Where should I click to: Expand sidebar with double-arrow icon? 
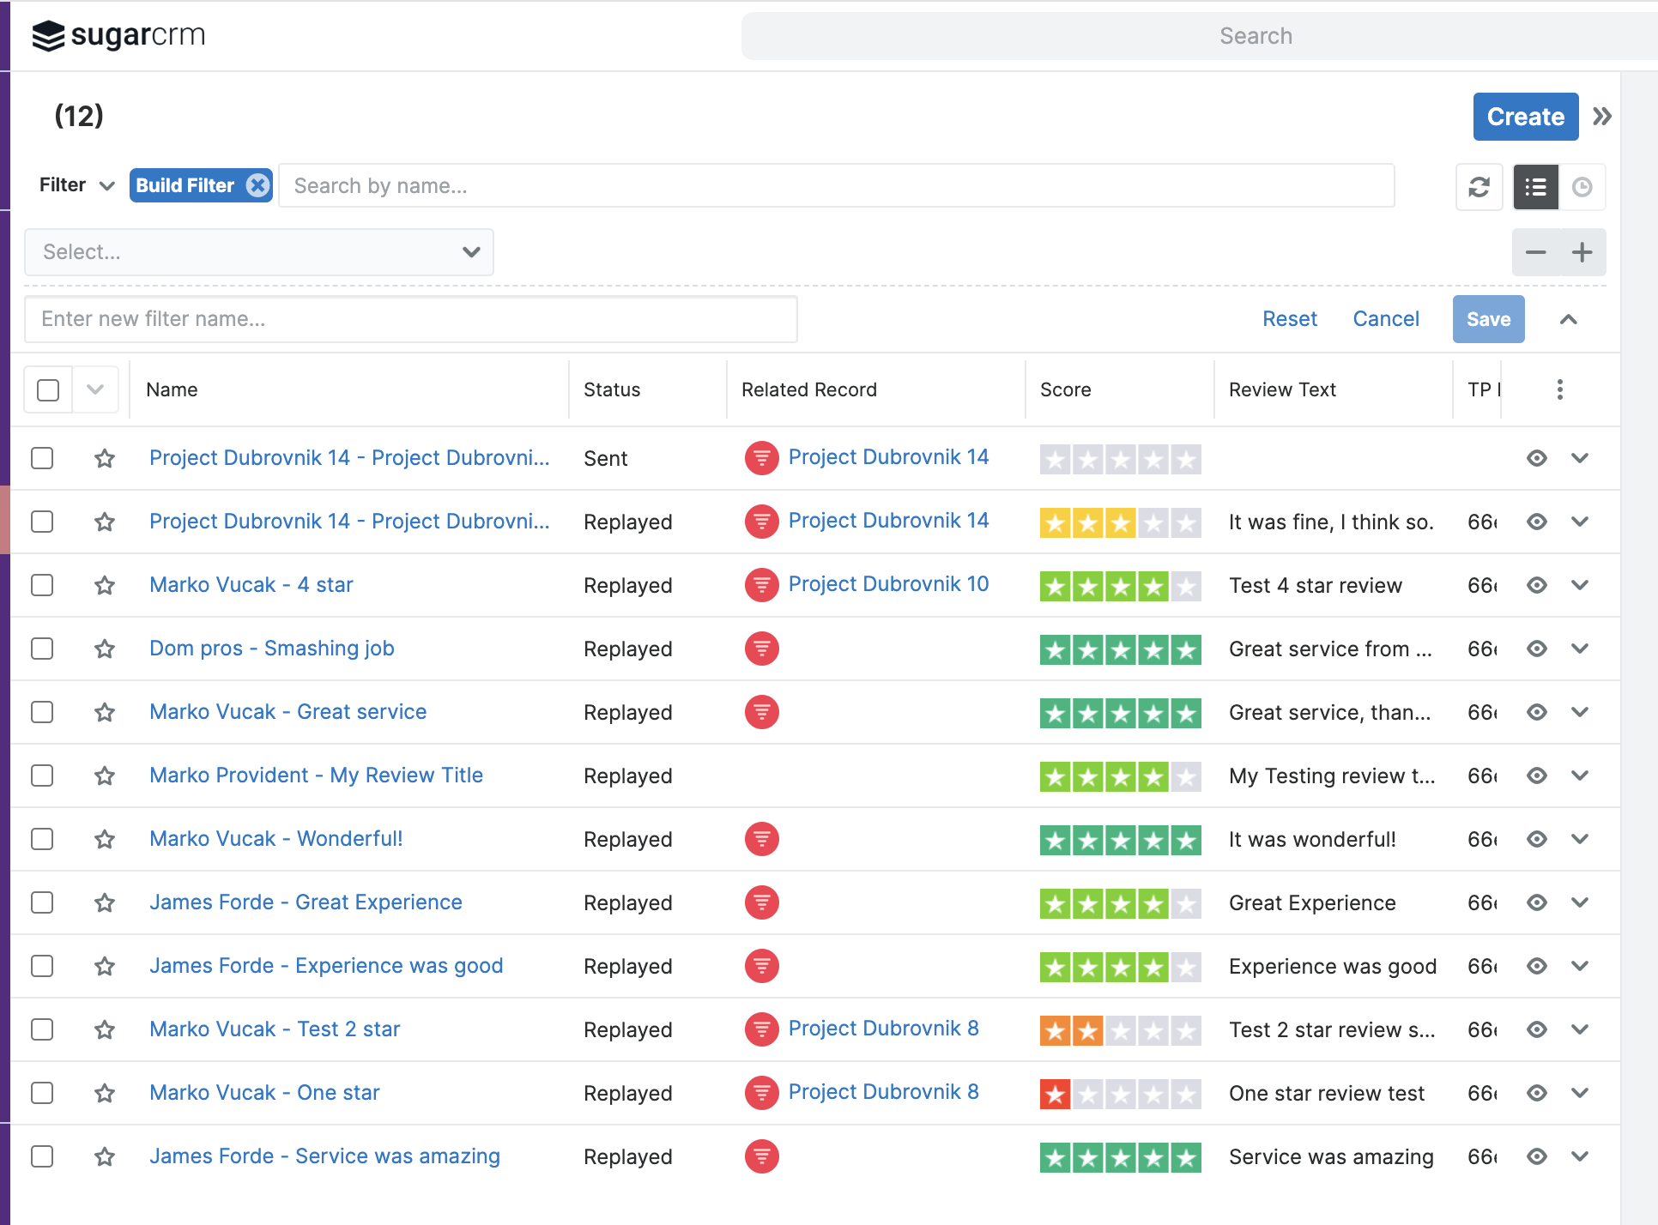pyautogui.click(x=1601, y=116)
